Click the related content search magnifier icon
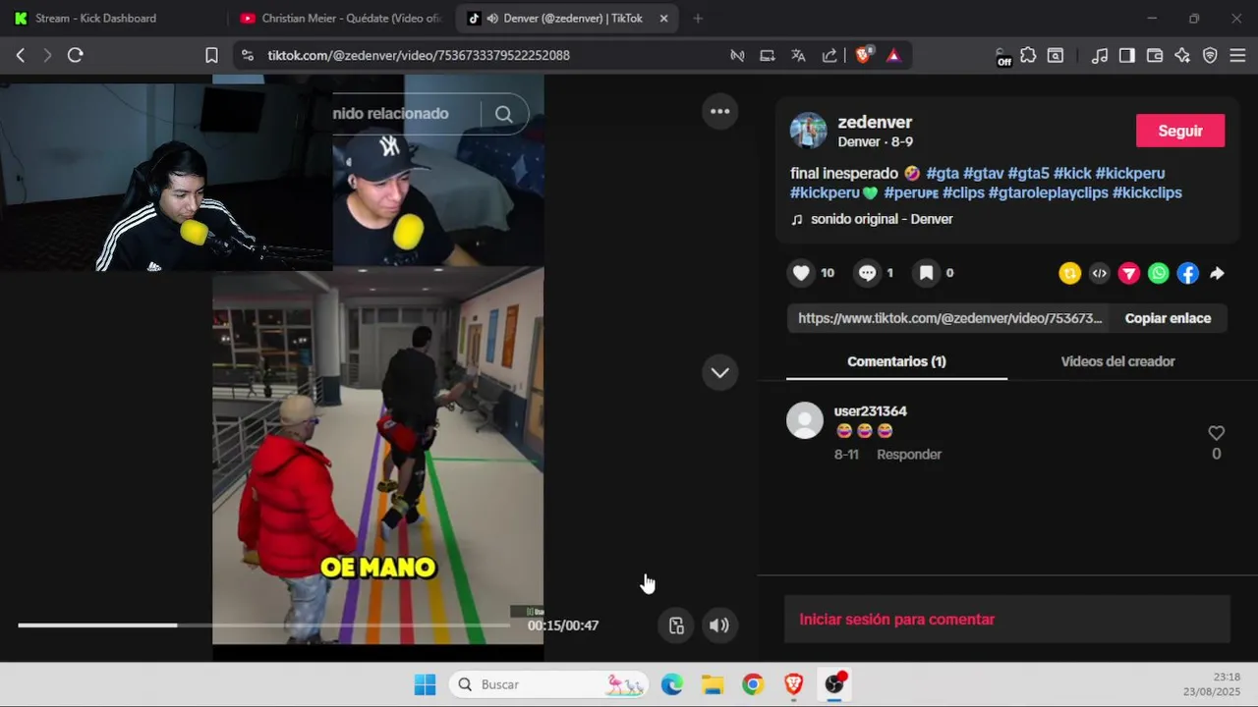Screen dimensions: 1258x707 coord(504,114)
